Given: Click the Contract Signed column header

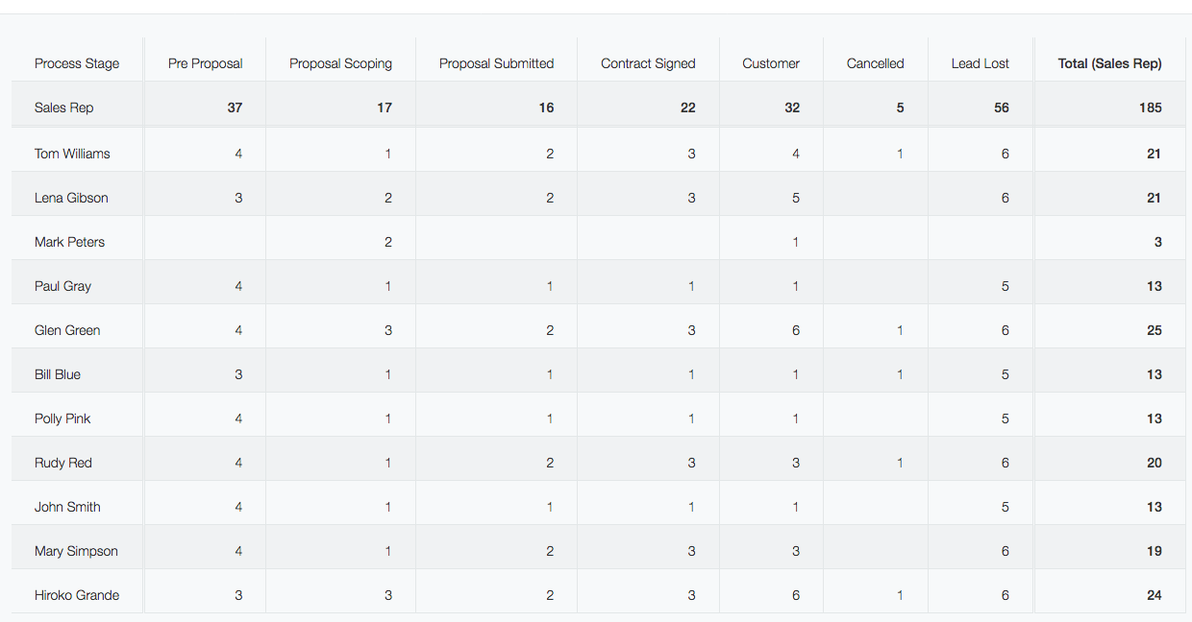Looking at the screenshot, I should [x=648, y=63].
